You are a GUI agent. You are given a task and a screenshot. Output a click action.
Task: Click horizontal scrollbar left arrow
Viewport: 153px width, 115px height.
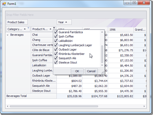7,106
